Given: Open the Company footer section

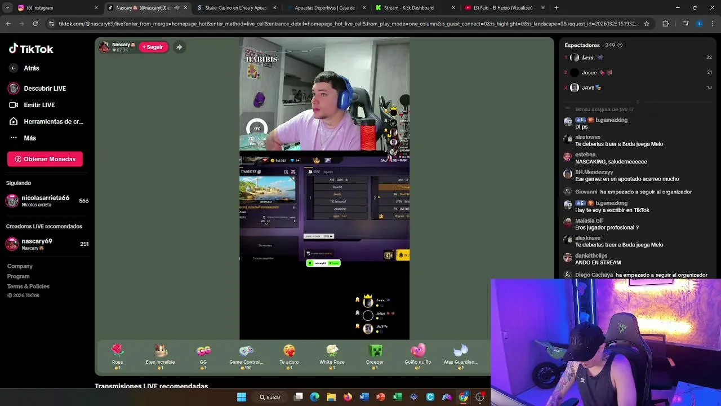Looking at the screenshot, I should pyautogui.click(x=20, y=266).
